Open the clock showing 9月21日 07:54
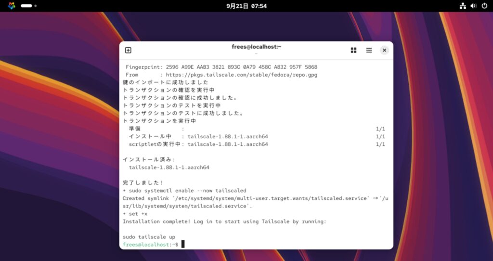This screenshot has width=493, height=261. (246, 6)
